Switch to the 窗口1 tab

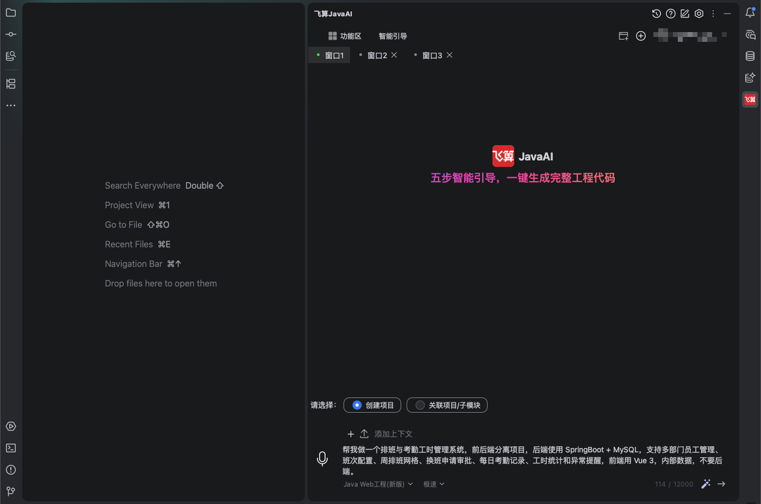[329, 55]
